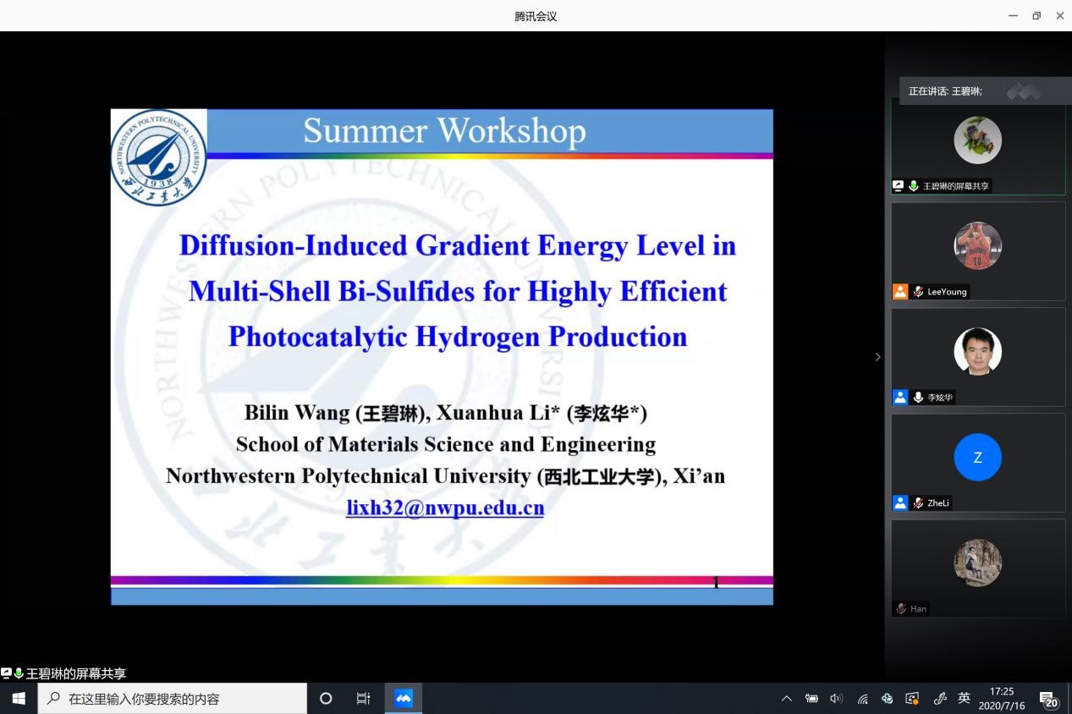Click the Windows taskbar search box
Screen dimensions: 1072x714
coord(173,699)
